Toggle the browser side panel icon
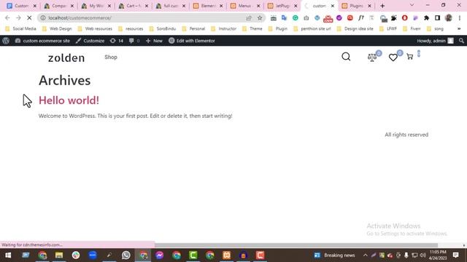 pos(437,17)
